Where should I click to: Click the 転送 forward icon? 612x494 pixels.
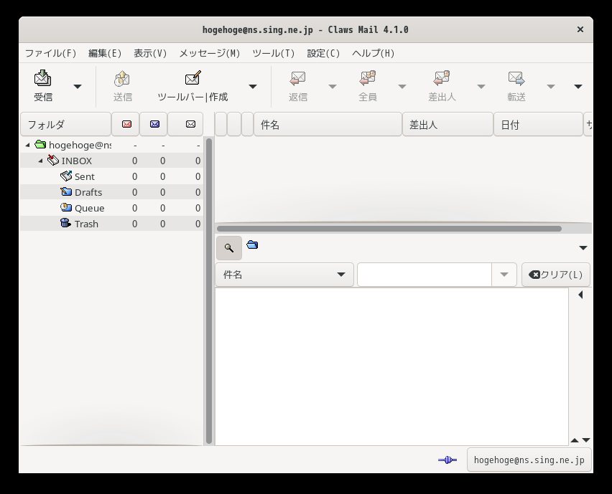pyautogui.click(x=516, y=78)
